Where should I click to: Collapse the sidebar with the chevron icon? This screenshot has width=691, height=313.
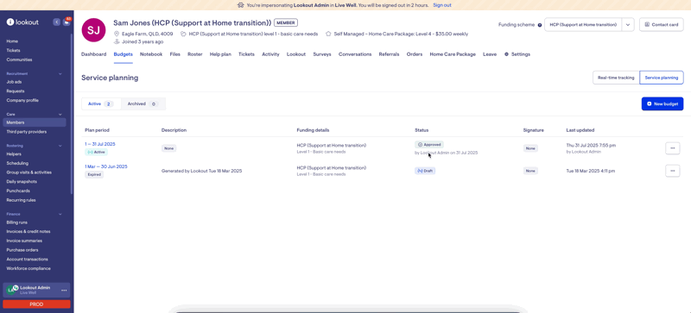point(56,22)
